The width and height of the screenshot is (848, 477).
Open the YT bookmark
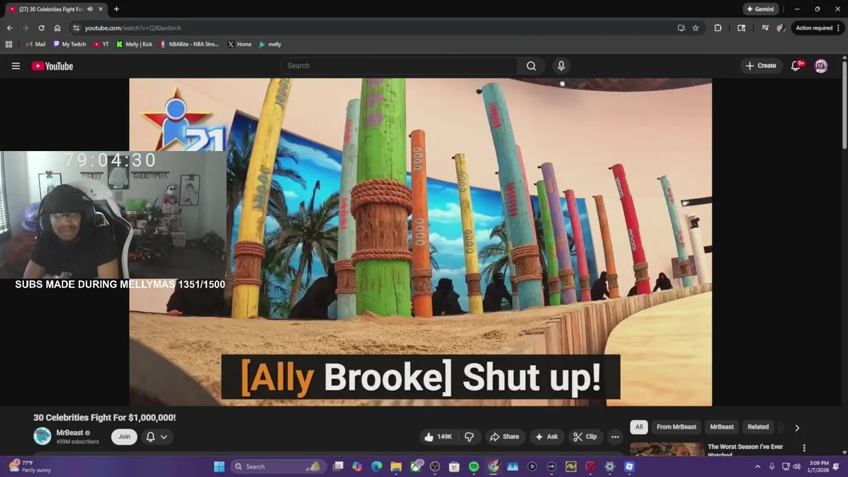click(101, 44)
